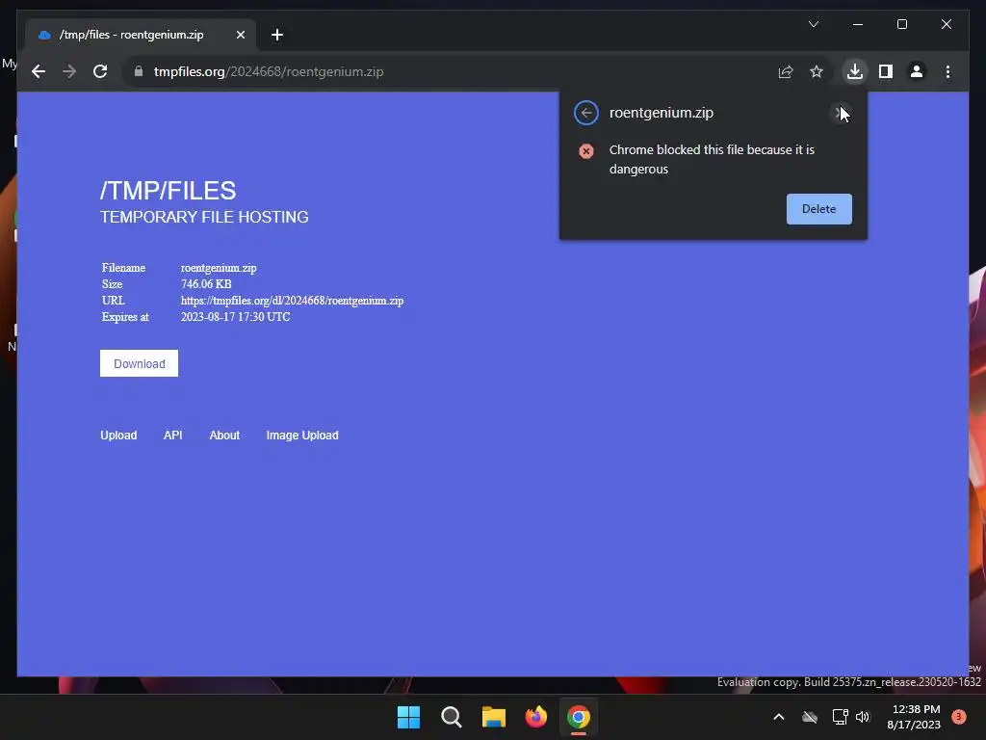Open the Upload link
The width and height of the screenshot is (986, 740).
tap(118, 435)
